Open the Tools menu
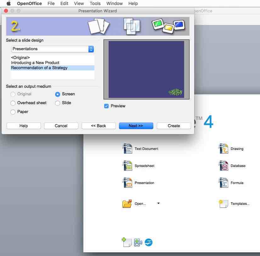The height and width of the screenshot is (256, 260). point(95,3)
